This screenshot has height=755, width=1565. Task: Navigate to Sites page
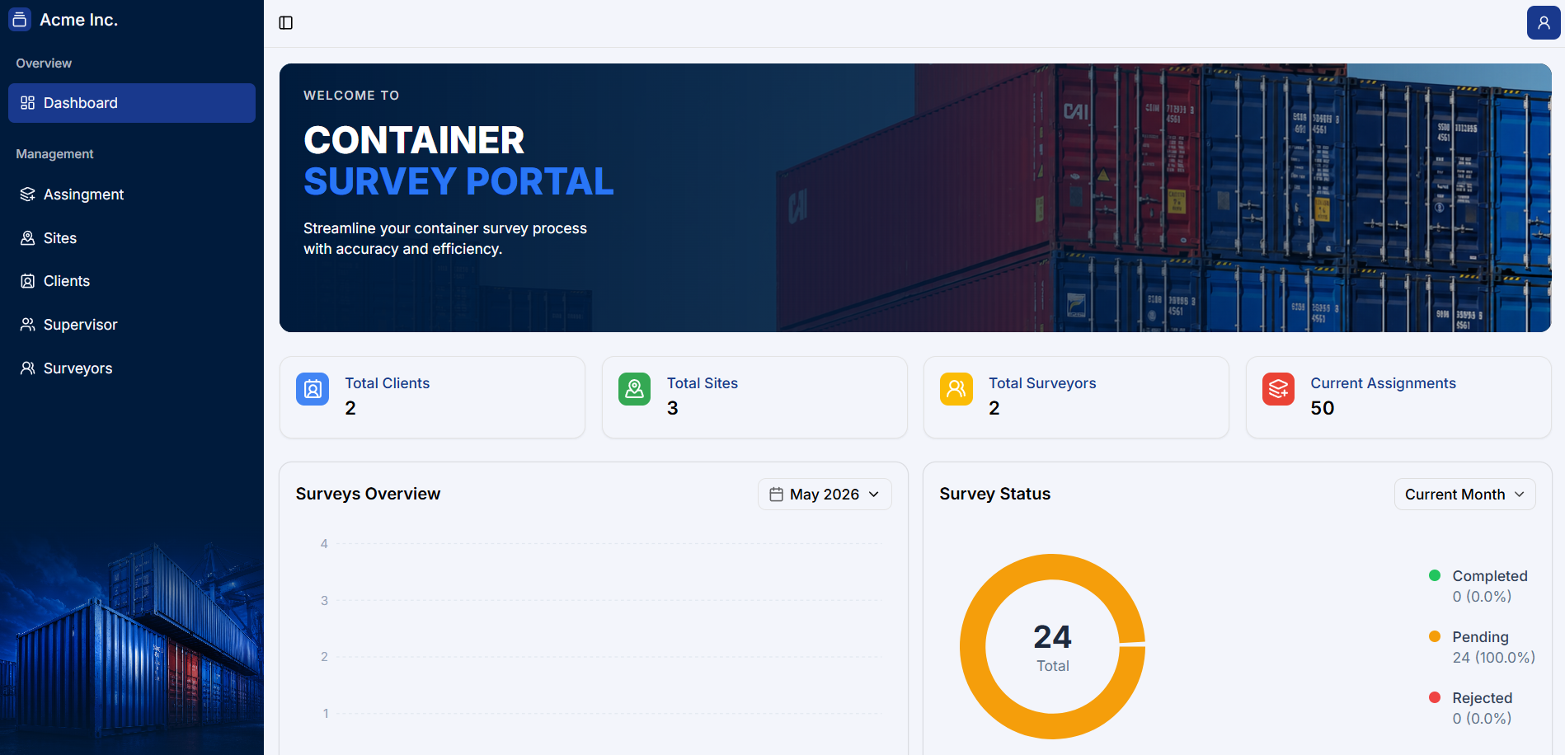[132, 238]
